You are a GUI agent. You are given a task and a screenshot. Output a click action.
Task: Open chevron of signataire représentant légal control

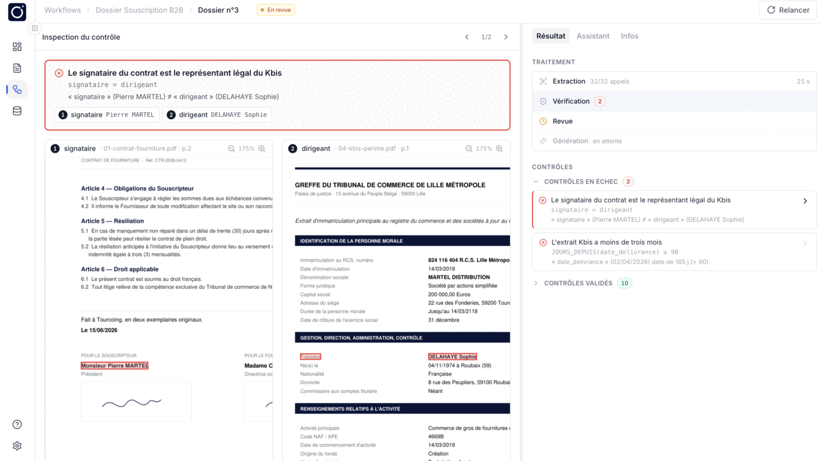coord(805,201)
